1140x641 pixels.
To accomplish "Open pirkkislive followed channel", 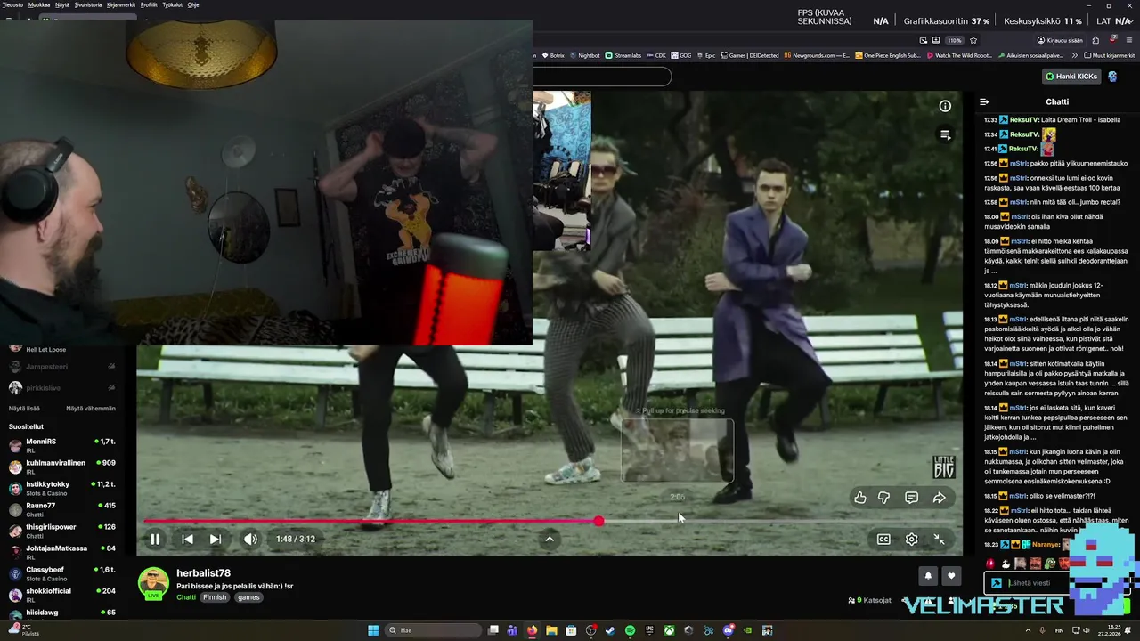I will (62, 388).
